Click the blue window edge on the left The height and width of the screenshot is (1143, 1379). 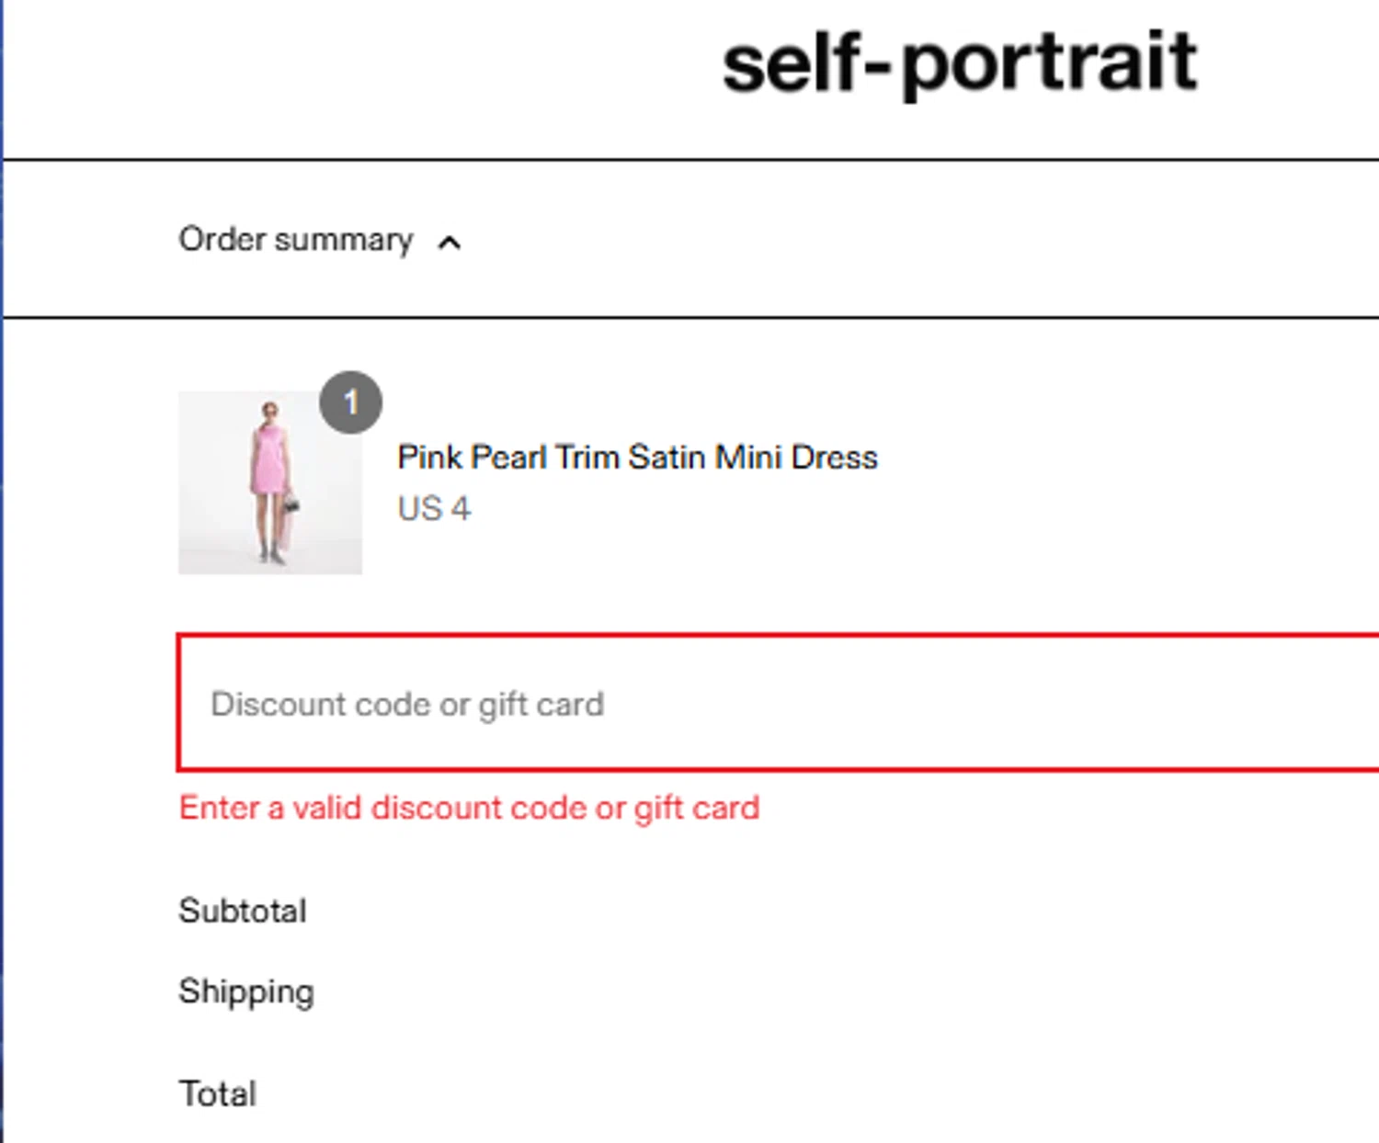click(x=2, y=570)
